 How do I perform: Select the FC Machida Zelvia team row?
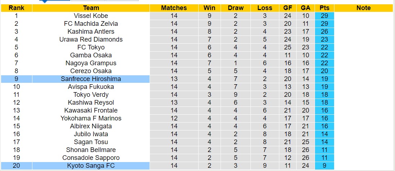91,24
